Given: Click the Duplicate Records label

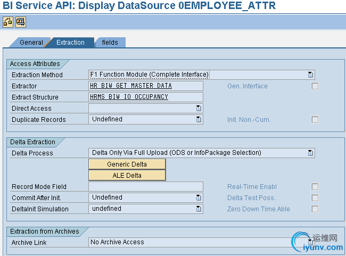Looking at the screenshot, I should (x=39, y=120).
